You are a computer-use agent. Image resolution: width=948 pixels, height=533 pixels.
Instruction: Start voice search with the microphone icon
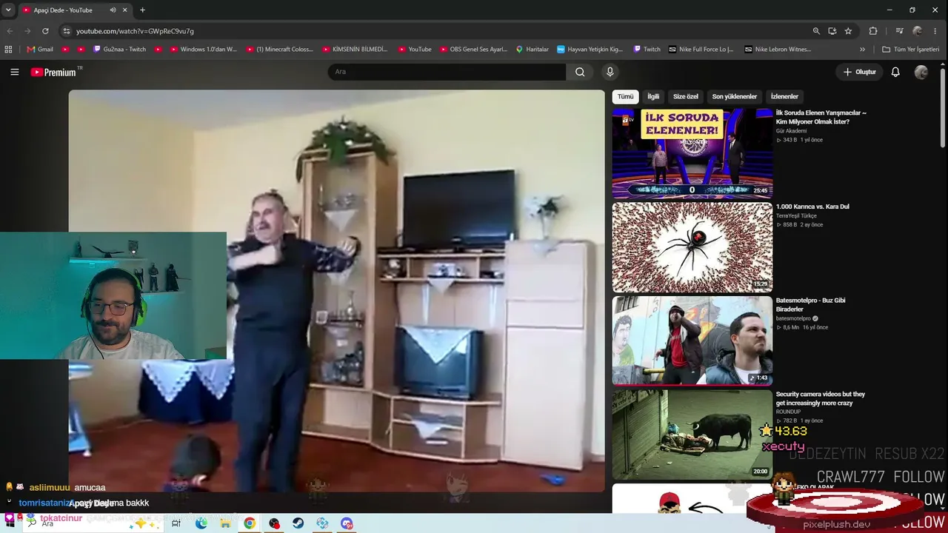click(610, 72)
